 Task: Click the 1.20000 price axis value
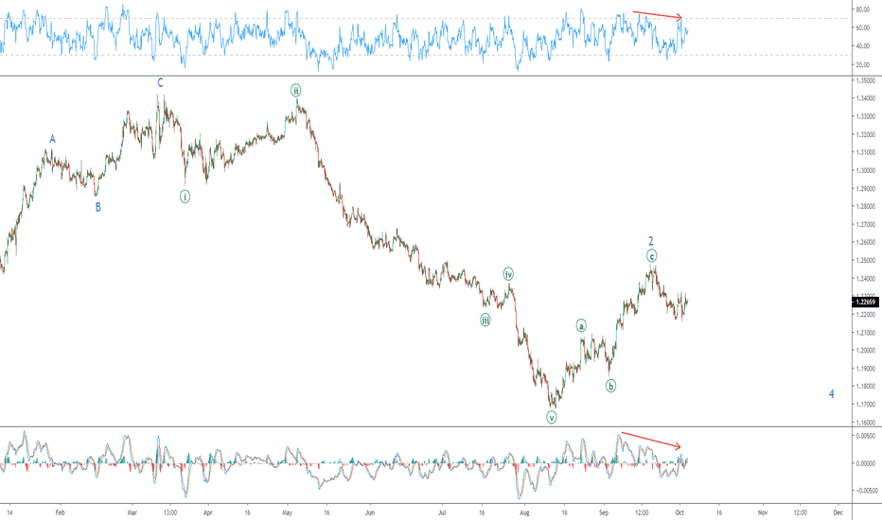coord(866,350)
